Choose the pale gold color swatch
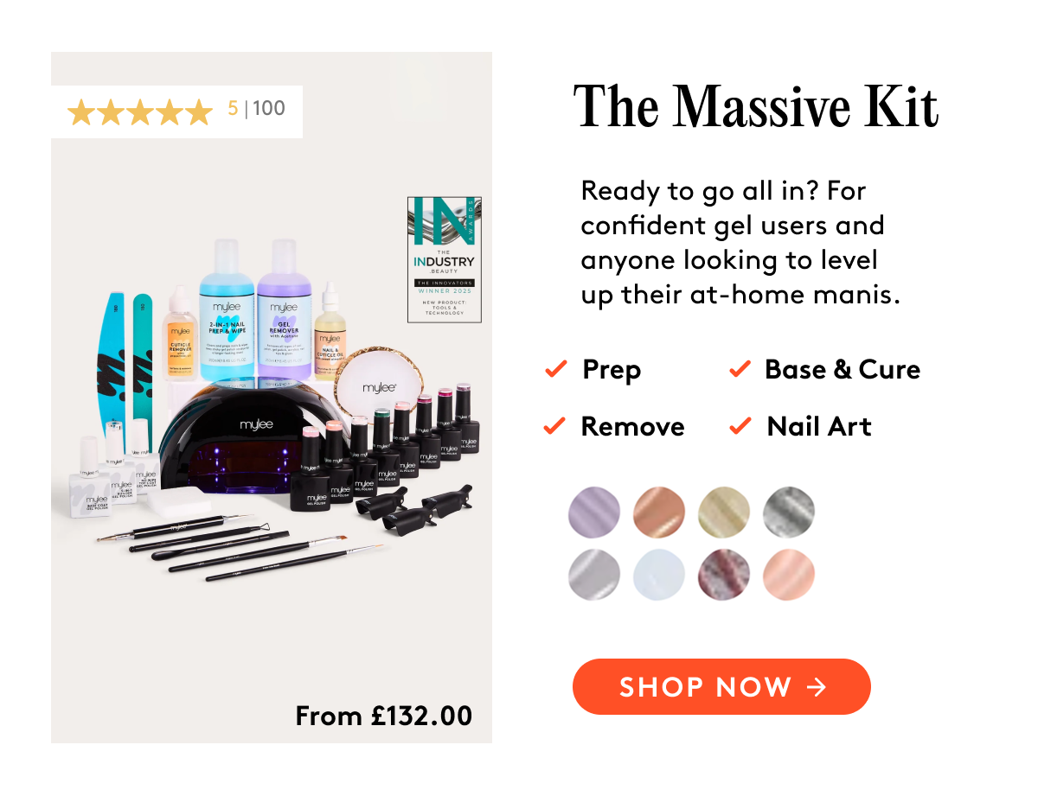The width and height of the screenshot is (1038, 796). (724, 513)
